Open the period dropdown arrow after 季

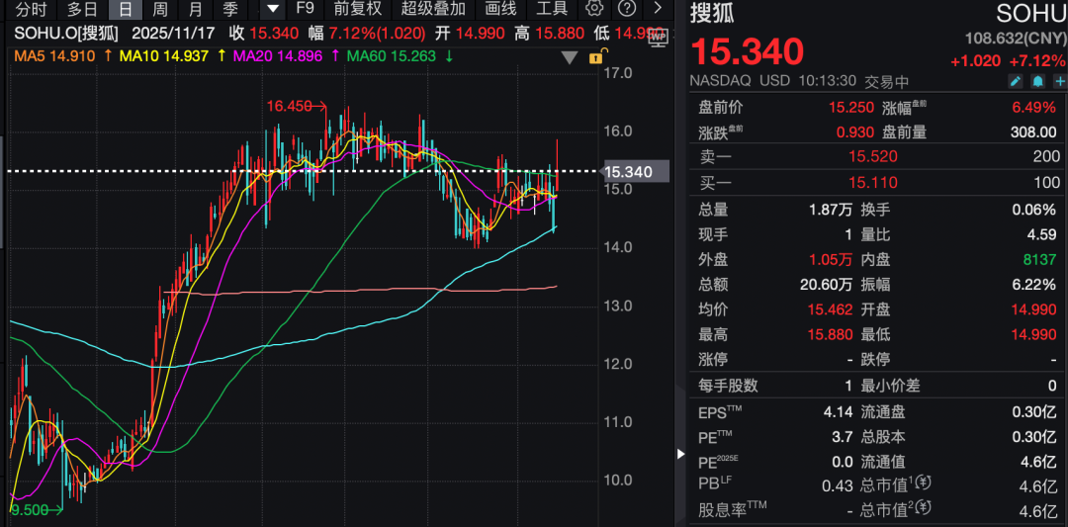pyautogui.click(x=274, y=9)
